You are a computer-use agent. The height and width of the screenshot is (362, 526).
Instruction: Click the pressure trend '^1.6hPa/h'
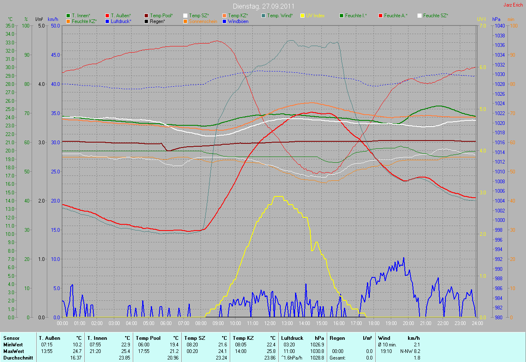(x=292, y=358)
